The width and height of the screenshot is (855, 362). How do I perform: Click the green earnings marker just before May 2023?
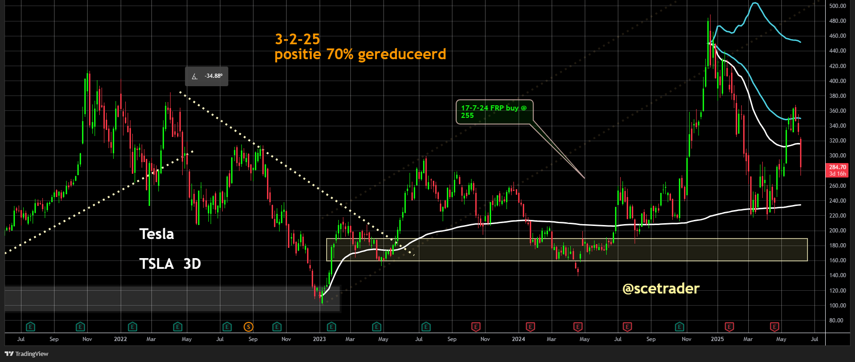point(377,327)
